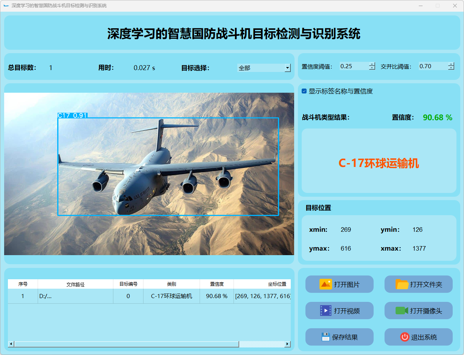Click the green camera icon
The height and width of the screenshot is (355, 464).
pyautogui.click(x=402, y=311)
